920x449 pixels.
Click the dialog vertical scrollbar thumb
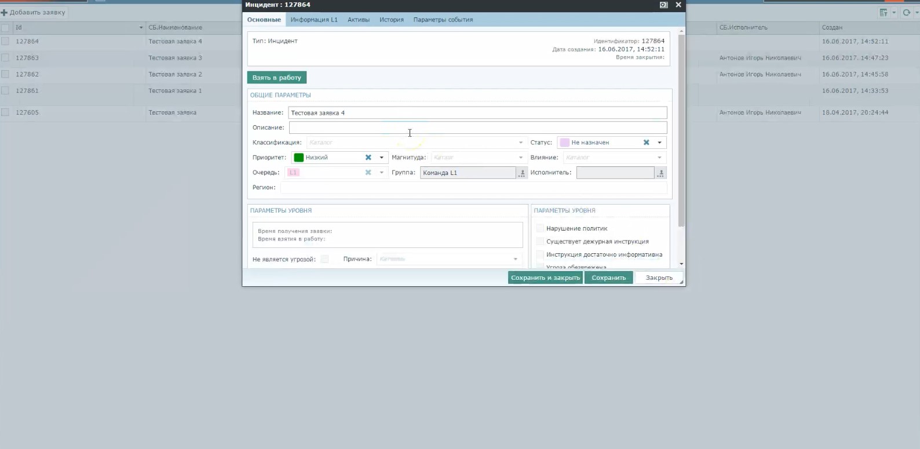tap(681, 130)
